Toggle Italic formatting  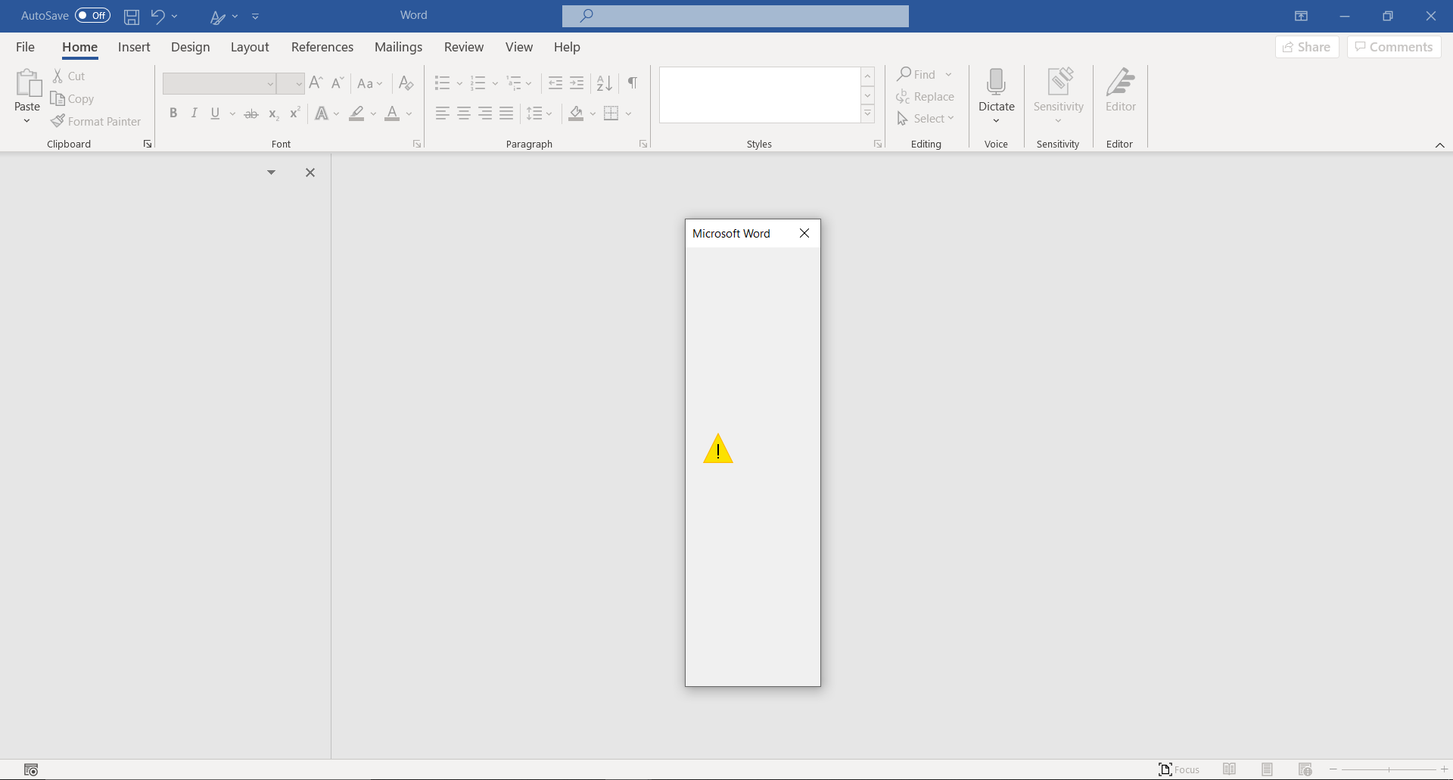point(194,113)
